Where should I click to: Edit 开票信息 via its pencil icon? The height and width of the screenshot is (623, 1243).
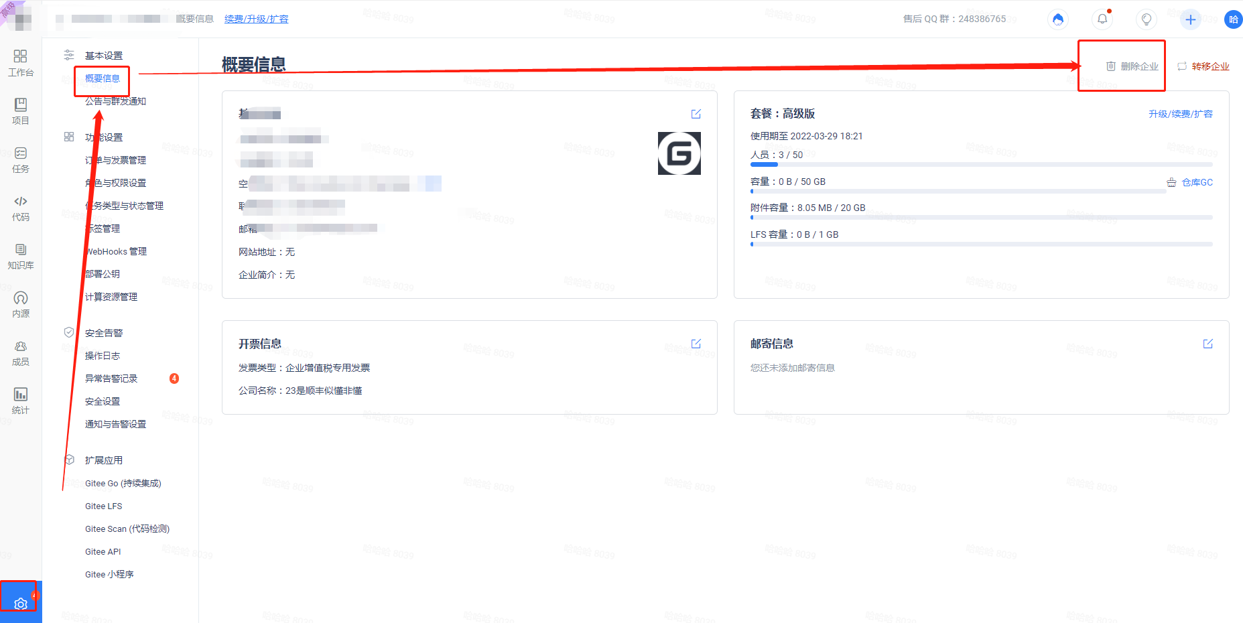point(696,344)
